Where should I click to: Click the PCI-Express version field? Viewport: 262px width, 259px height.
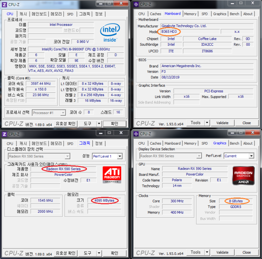213,91
